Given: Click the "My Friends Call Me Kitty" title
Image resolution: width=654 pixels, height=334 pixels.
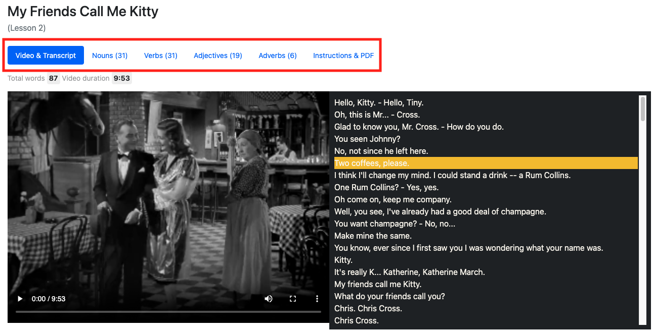Looking at the screenshot, I should click(83, 11).
